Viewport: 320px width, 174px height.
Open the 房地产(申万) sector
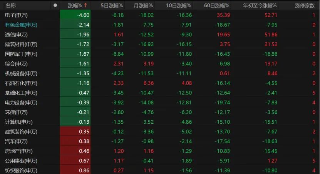click(18, 151)
